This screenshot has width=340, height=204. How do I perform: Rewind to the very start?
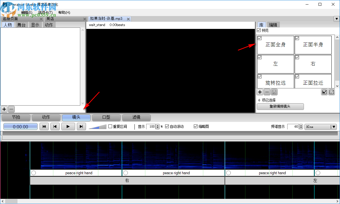tap(44, 126)
